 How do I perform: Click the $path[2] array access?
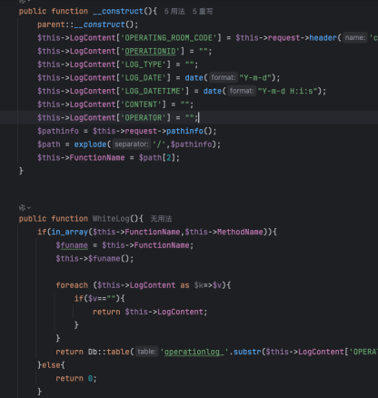156,158
